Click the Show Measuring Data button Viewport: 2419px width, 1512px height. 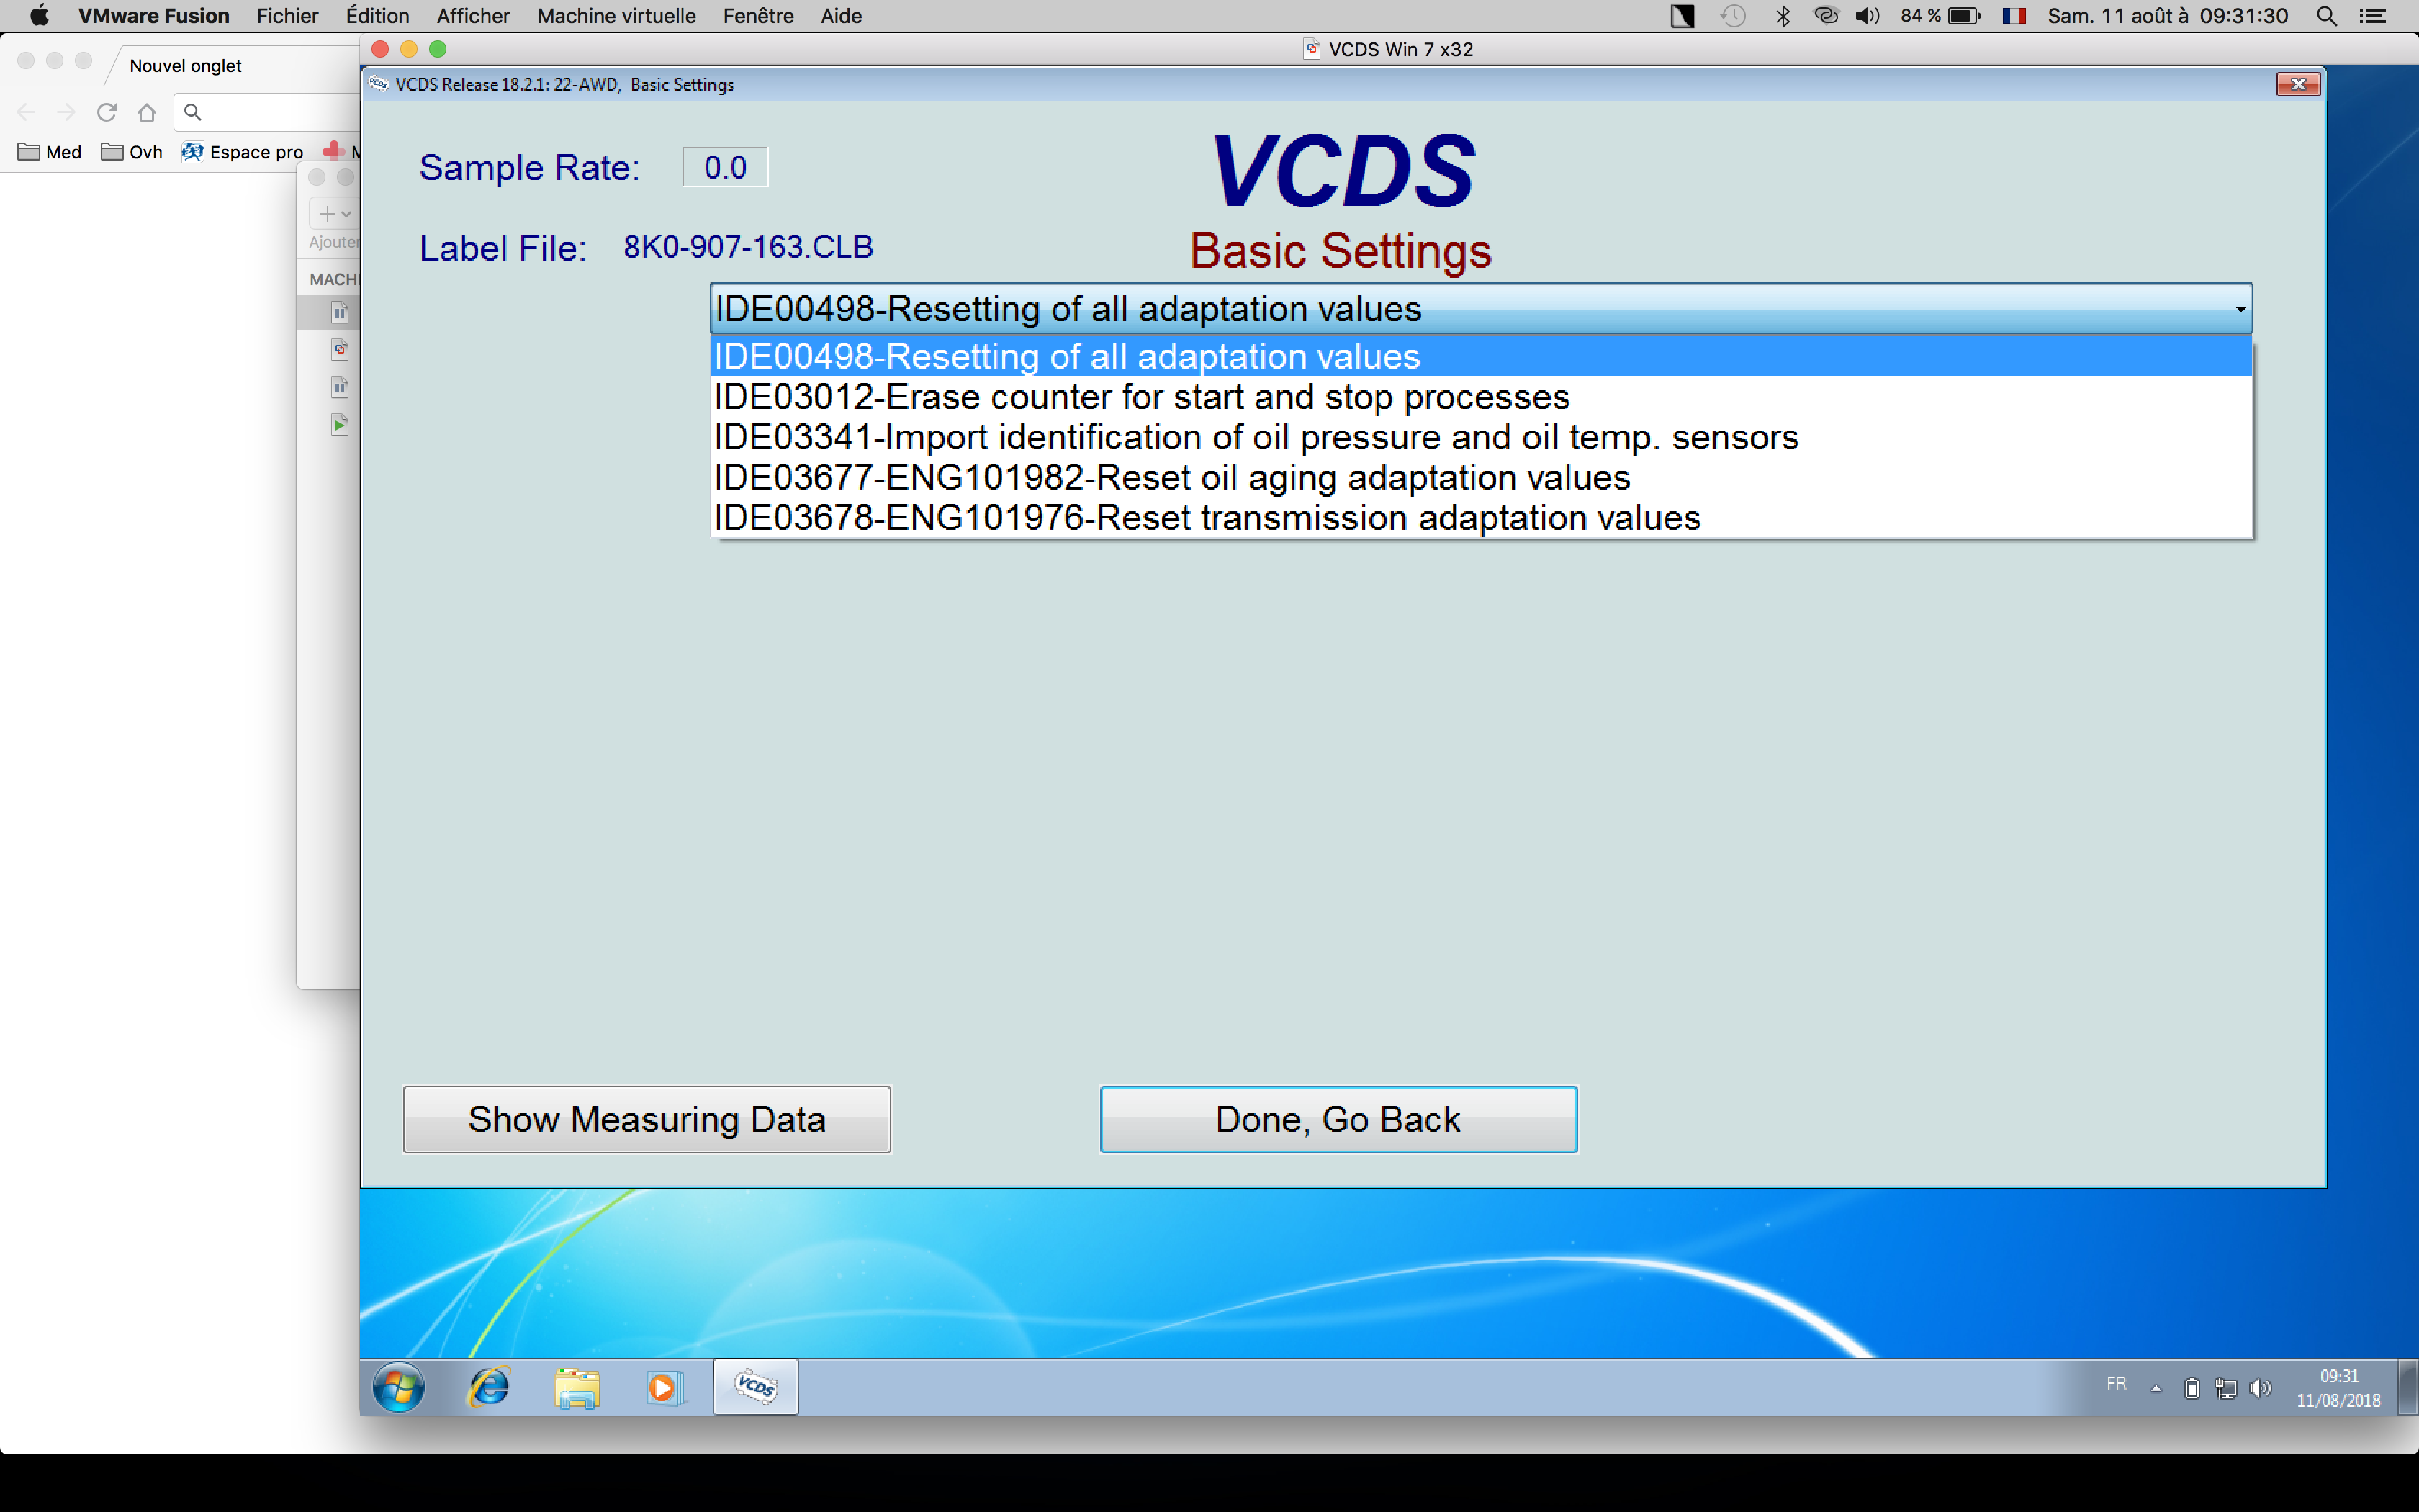click(x=647, y=1119)
